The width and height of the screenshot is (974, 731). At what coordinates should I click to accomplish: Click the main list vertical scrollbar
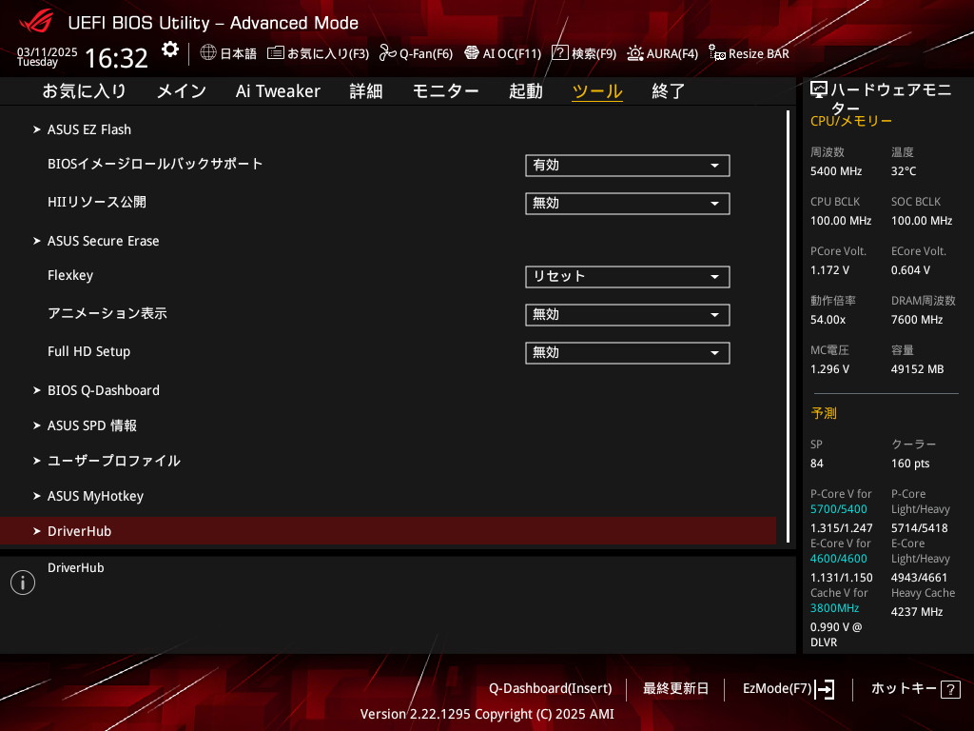(x=789, y=326)
